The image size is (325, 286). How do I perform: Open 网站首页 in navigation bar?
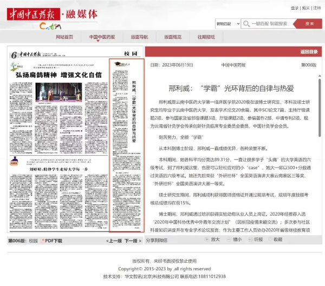click(x=64, y=37)
